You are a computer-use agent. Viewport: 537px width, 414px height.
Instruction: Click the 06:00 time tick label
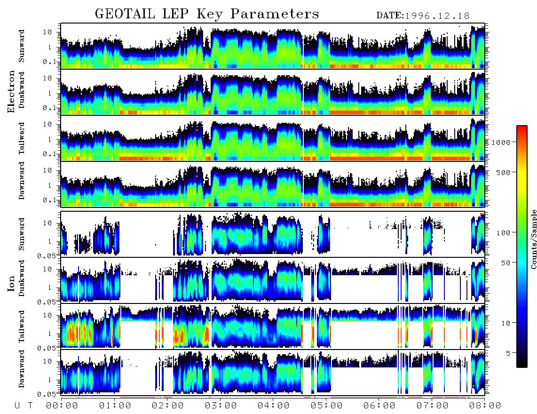tap(379, 406)
